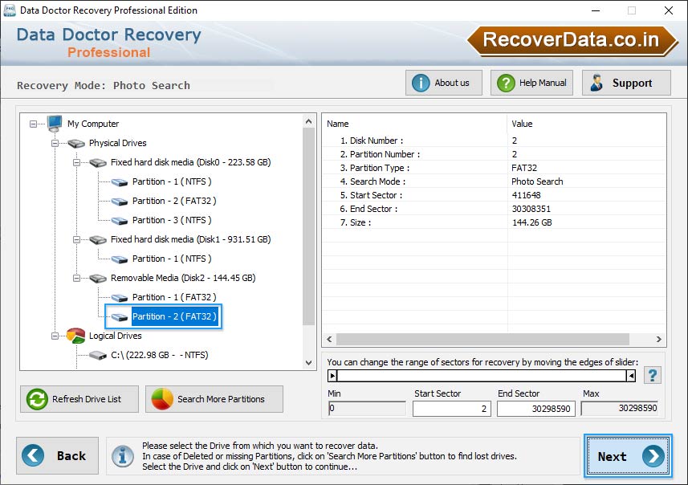688x485 pixels.
Task: Collapse the Disk1 fixed hard disk node
Action: (76, 239)
